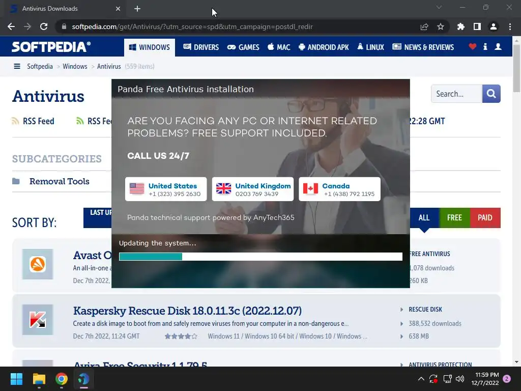Click the Softpedia breadcrumb link
Image resolution: width=521 pixels, height=391 pixels.
click(40, 66)
